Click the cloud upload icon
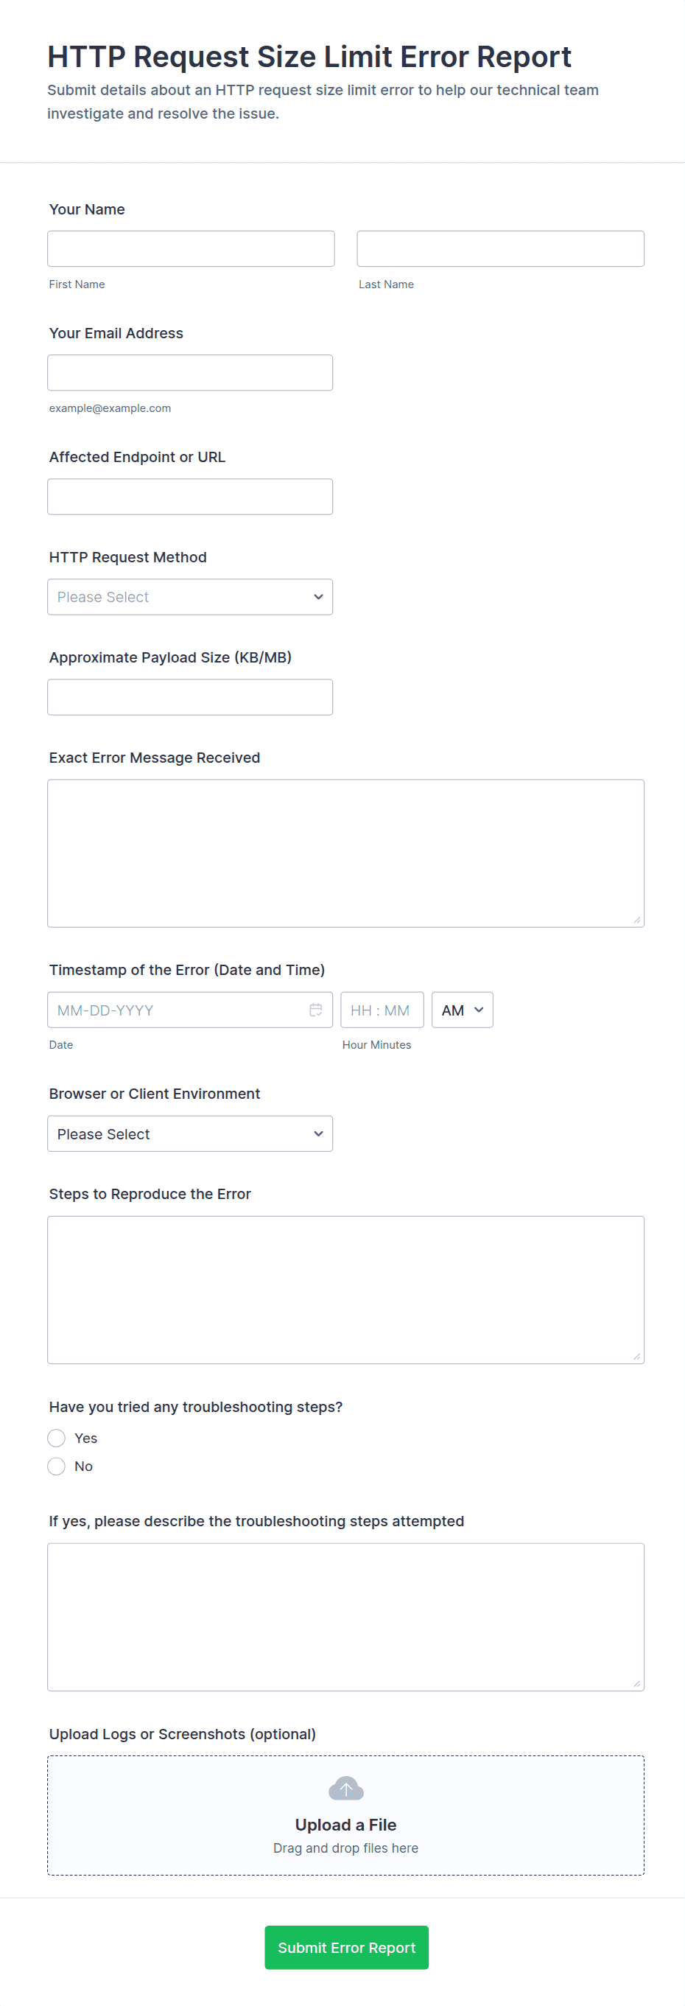 click(345, 1789)
